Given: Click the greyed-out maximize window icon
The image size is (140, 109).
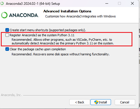Looking at the screenshot, I should (x=119, y=4).
